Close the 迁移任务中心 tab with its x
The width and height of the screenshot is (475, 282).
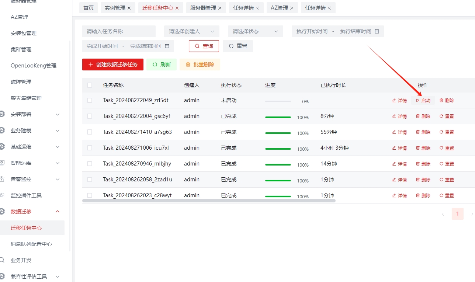(177, 8)
